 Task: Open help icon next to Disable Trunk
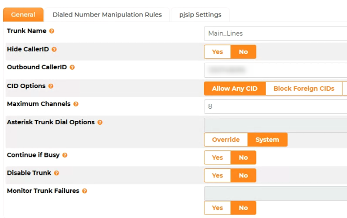coord(56,173)
